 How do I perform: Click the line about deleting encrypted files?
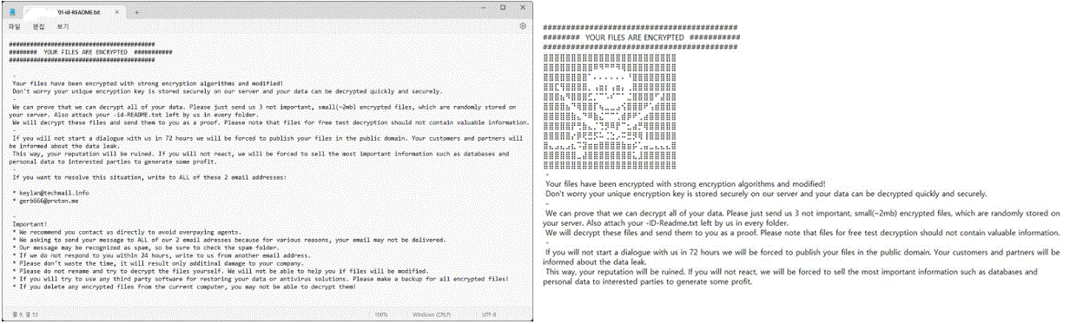pyautogui.click(x=184, y=287)
